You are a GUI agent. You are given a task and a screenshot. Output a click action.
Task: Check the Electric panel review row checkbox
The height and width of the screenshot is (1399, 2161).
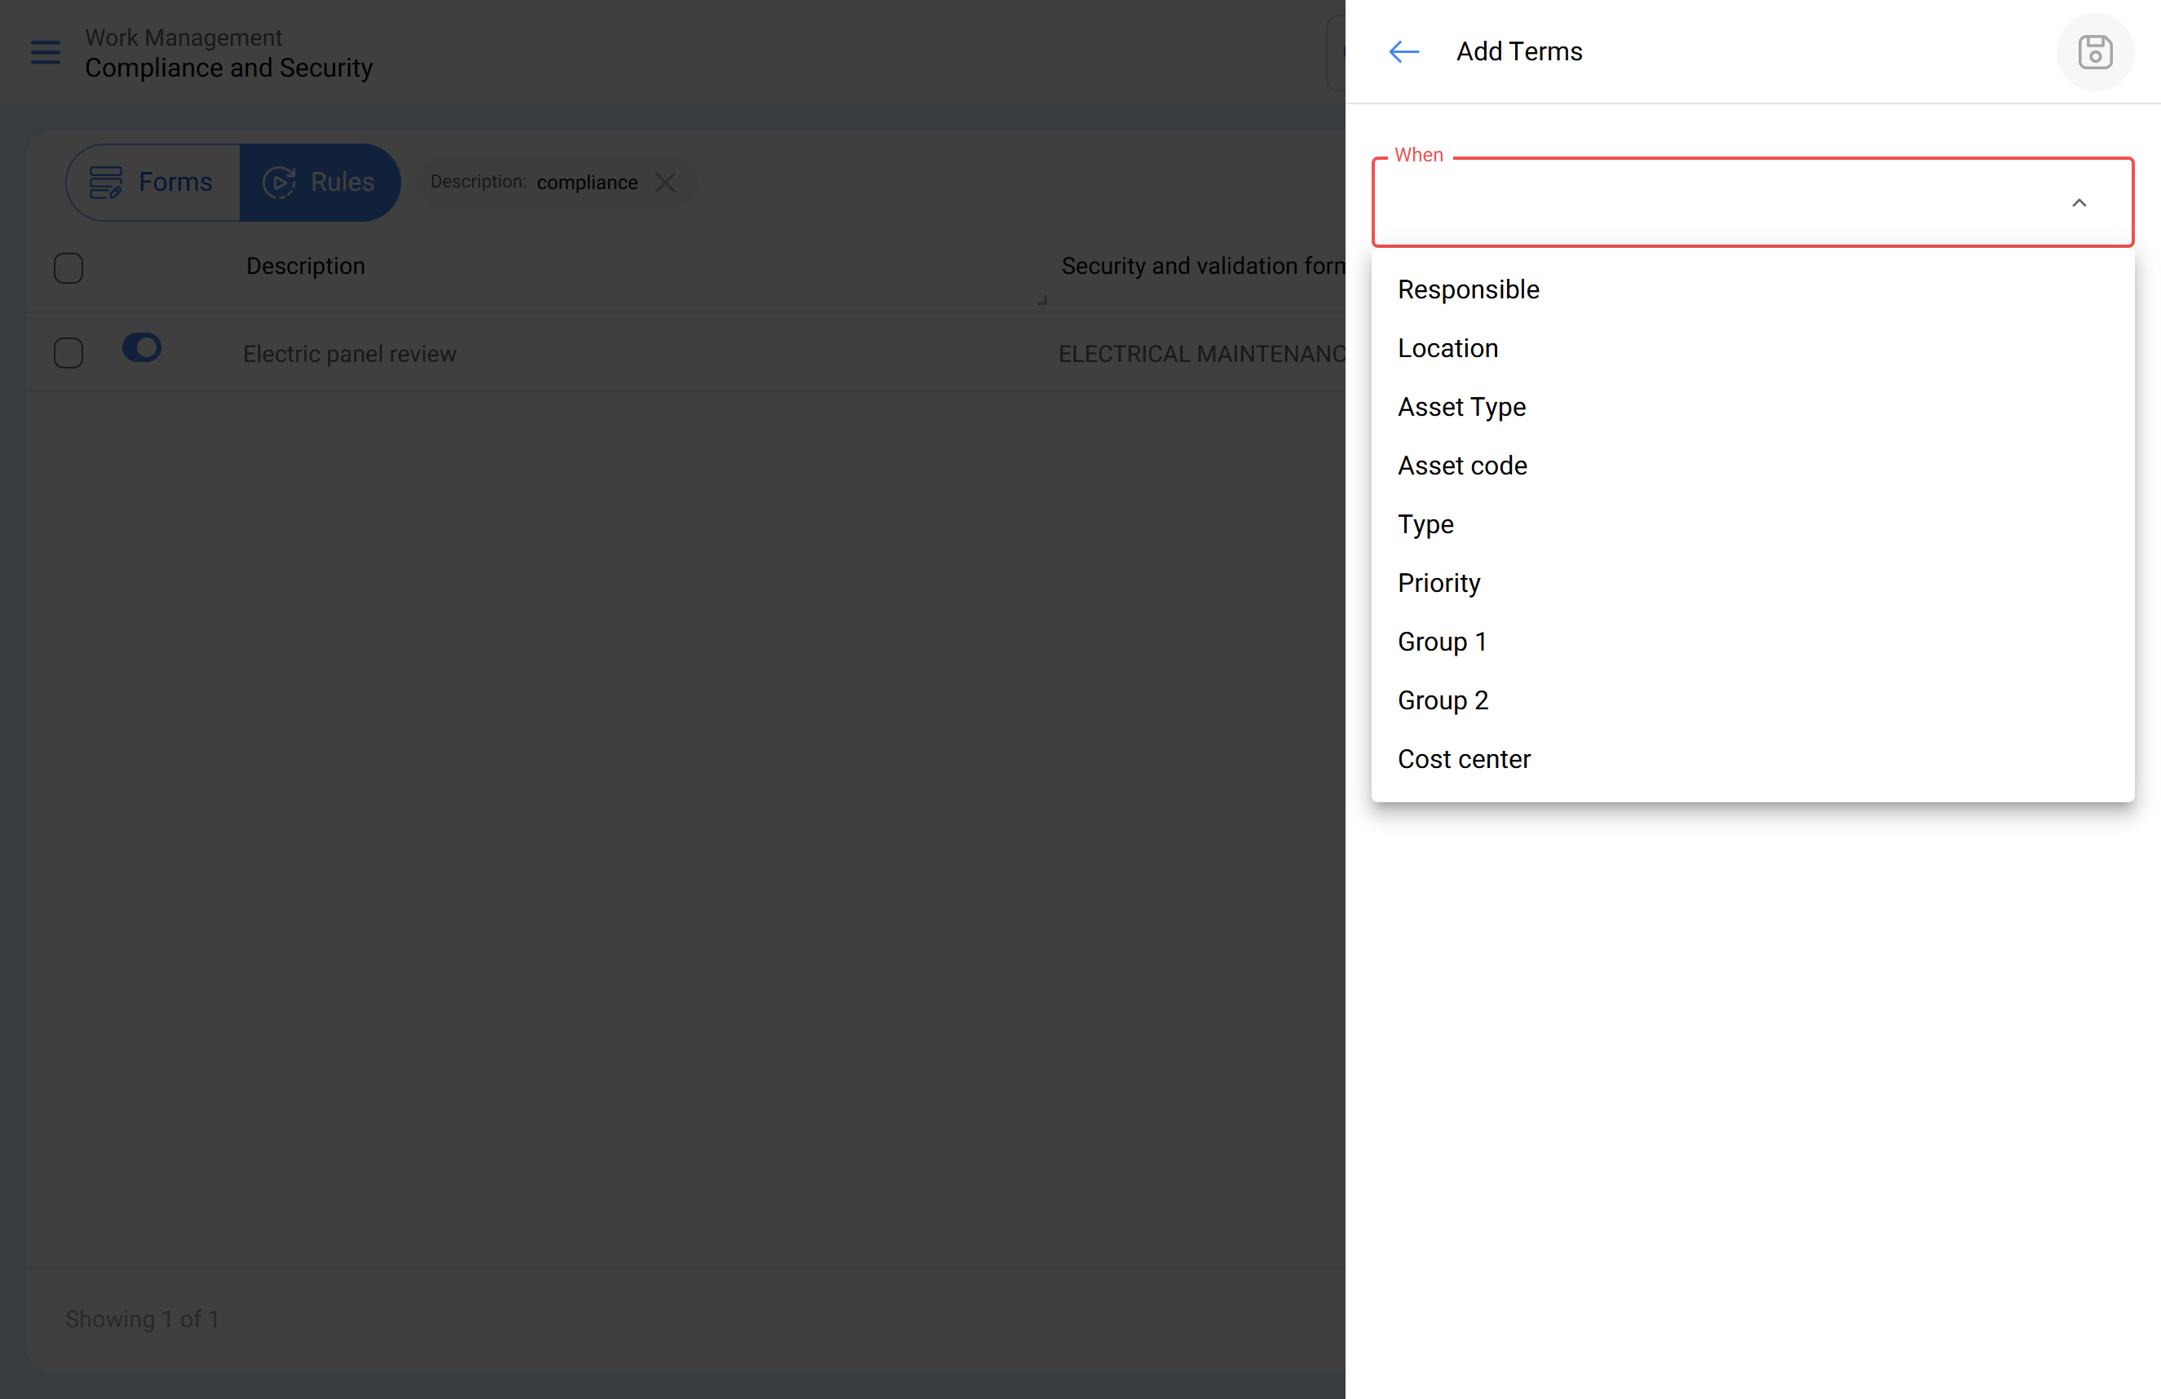[x=68, y=352]
